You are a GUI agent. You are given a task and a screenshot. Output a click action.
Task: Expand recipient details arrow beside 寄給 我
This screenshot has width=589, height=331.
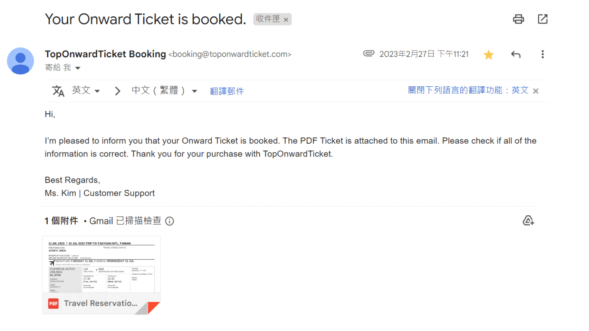click(x=78, y=68)
